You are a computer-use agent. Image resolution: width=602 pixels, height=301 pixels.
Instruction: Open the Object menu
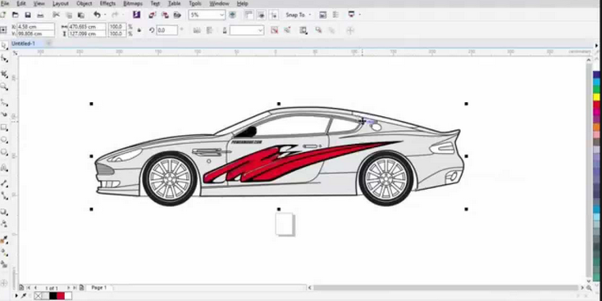tap(84, 3)
